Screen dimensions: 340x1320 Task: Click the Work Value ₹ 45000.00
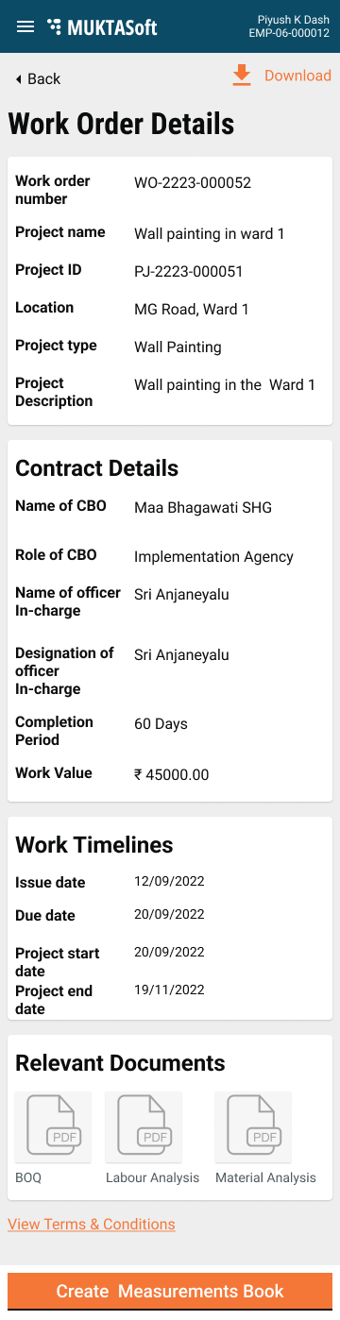click(171, 775)
